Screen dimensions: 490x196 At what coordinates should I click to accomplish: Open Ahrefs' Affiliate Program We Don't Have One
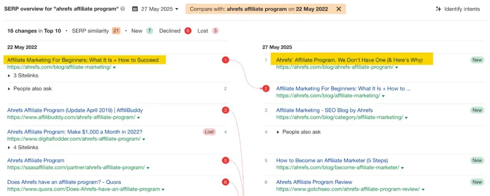(349, 60)
